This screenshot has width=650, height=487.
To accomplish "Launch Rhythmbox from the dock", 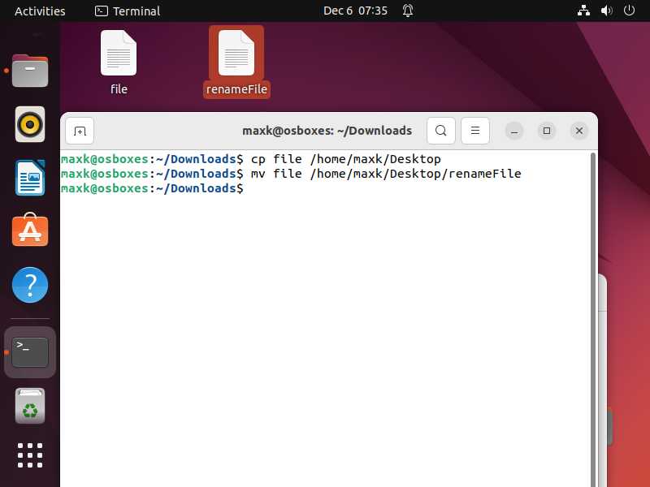I will [x=30, y=124].
